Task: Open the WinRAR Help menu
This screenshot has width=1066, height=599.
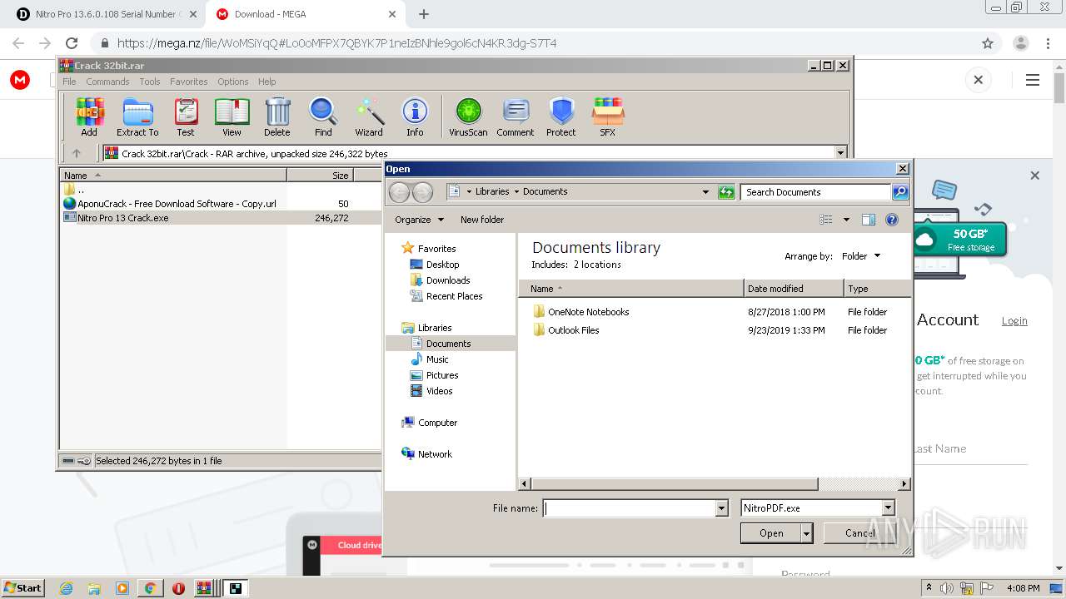Action: [266, 82]
